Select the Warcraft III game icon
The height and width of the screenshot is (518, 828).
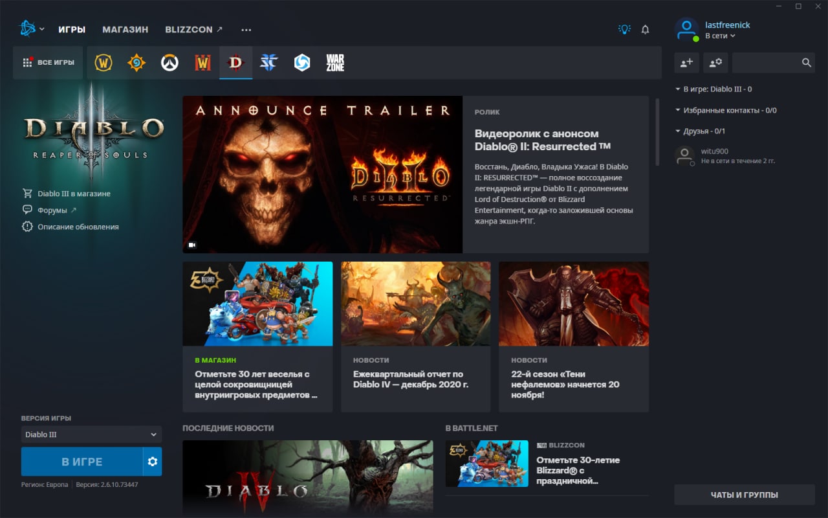click(203, 63)
